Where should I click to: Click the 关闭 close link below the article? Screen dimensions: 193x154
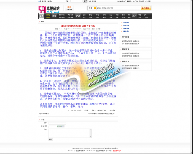(99, 111)
